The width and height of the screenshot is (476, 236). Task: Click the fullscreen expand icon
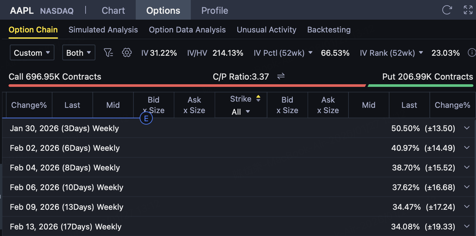[468, 10]
